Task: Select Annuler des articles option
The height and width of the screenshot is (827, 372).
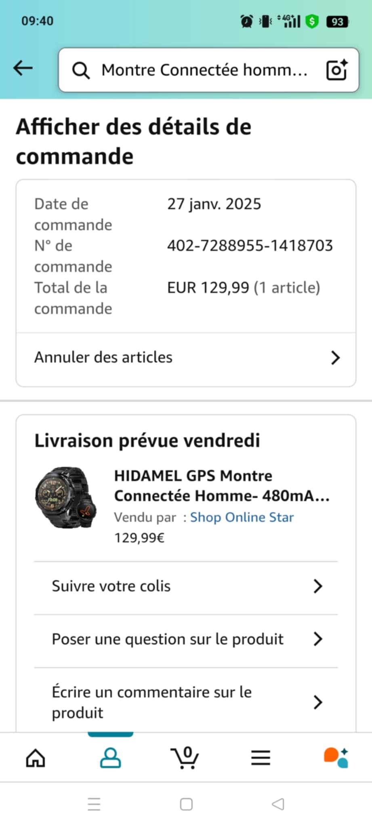Action: tap(103, 357)
